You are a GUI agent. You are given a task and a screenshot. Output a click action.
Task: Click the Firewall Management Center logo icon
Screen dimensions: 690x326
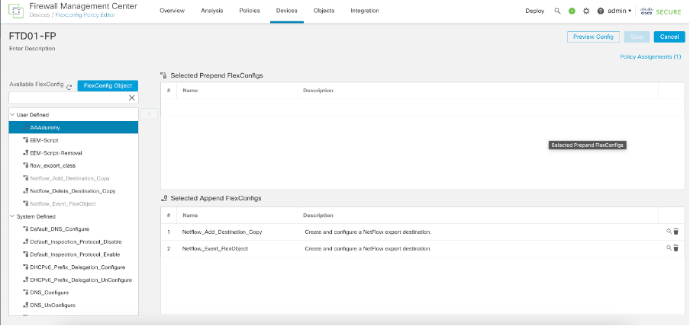point(16,11)
